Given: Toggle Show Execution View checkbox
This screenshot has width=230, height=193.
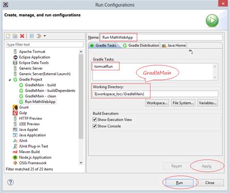Looking at the screenshot, I should click(95, 120).
